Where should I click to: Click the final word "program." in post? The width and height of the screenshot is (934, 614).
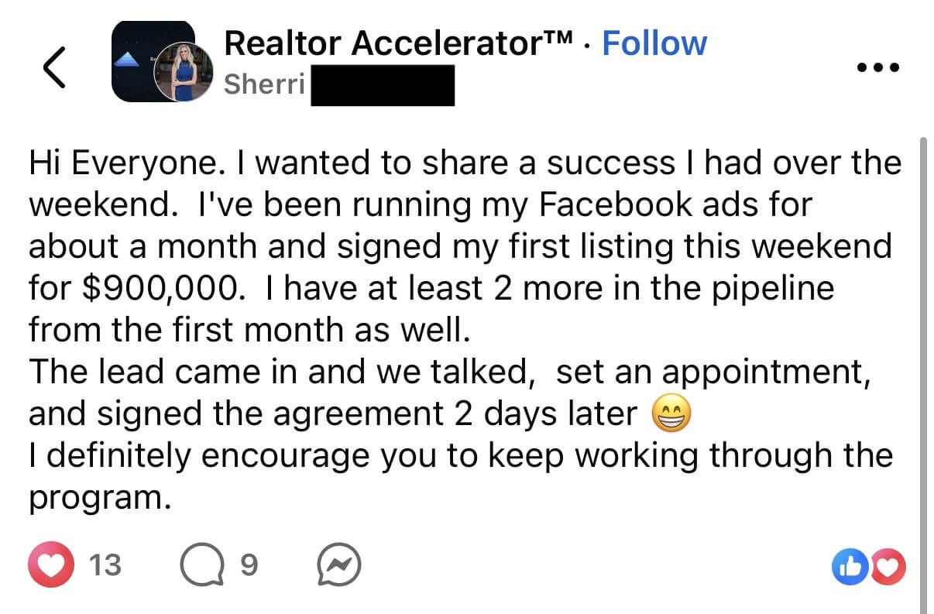point(99,498)
